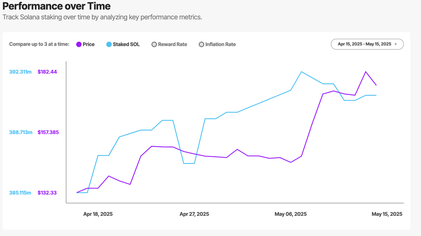
Task: Click the 388.713m staked axis label
Action: tap(21, 132)
